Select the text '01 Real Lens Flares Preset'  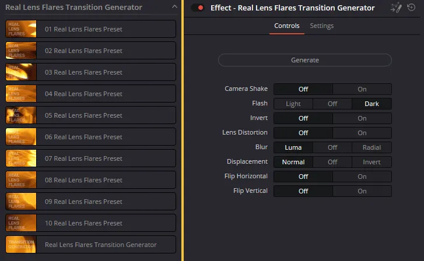click(x=83, y=29)
